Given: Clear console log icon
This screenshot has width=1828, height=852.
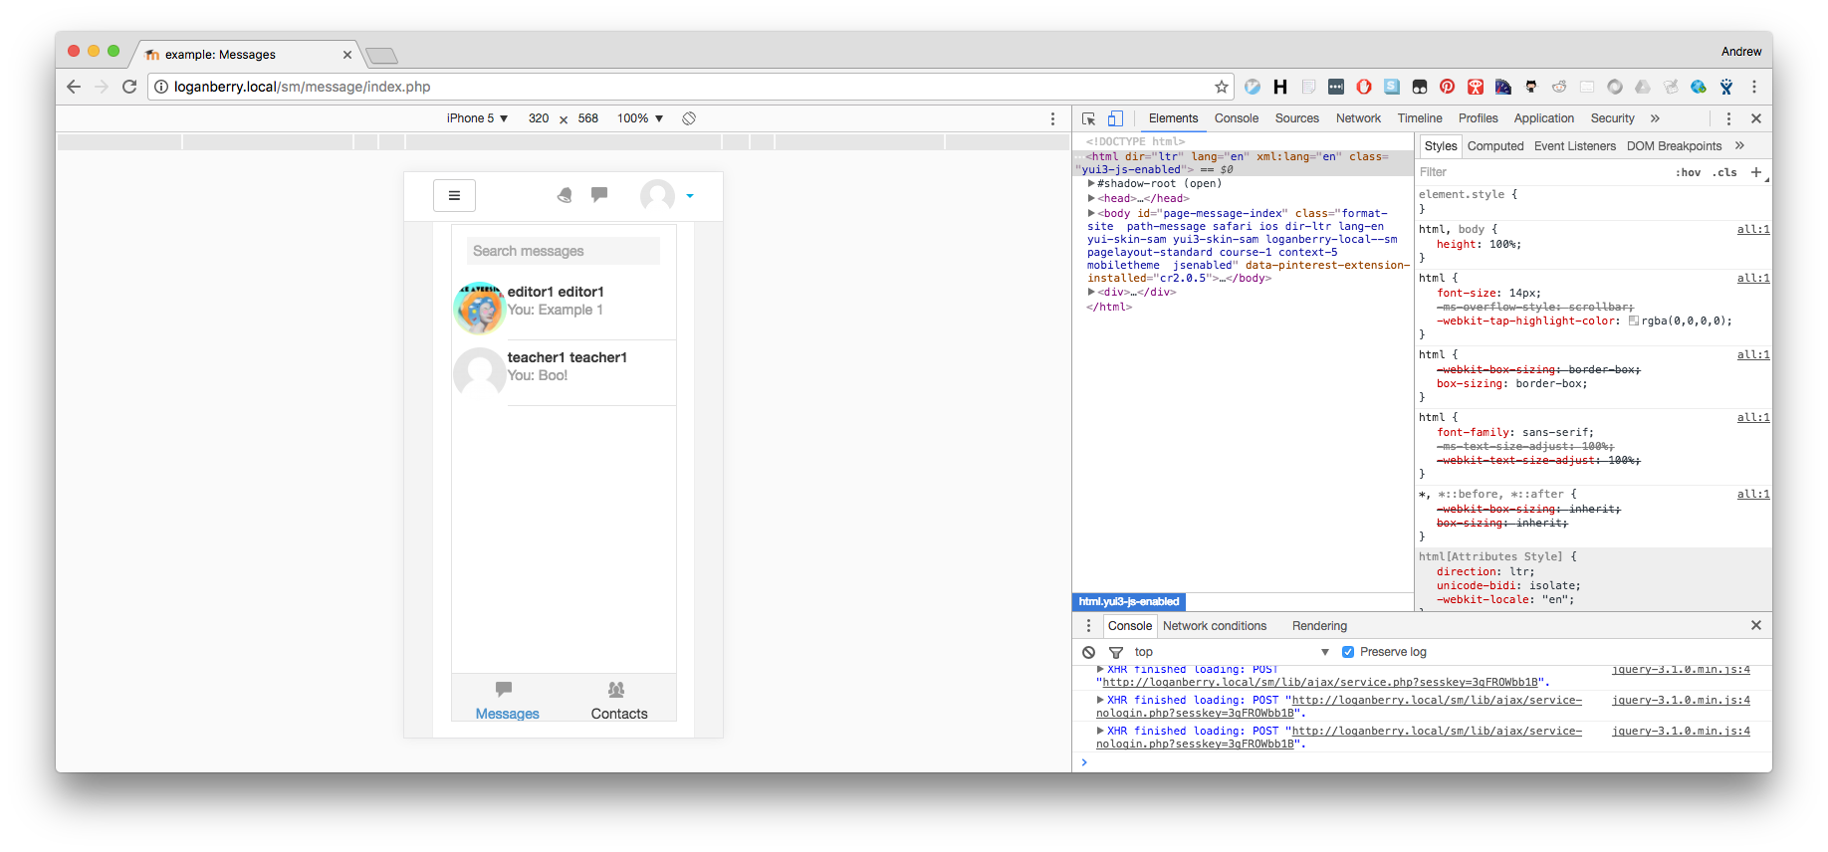Looking at the screenshot, I should 1089,652.
